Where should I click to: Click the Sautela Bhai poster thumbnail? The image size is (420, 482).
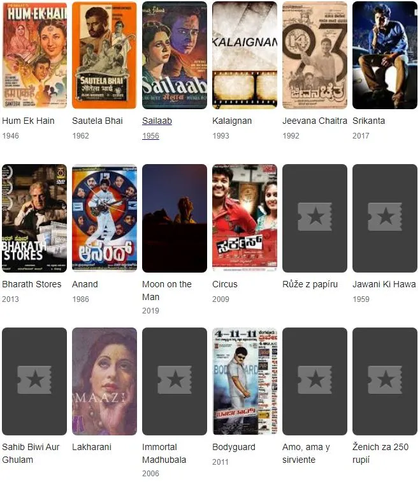[x=105, y=55]
